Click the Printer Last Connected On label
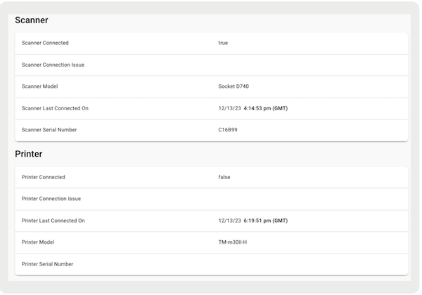 53,221
